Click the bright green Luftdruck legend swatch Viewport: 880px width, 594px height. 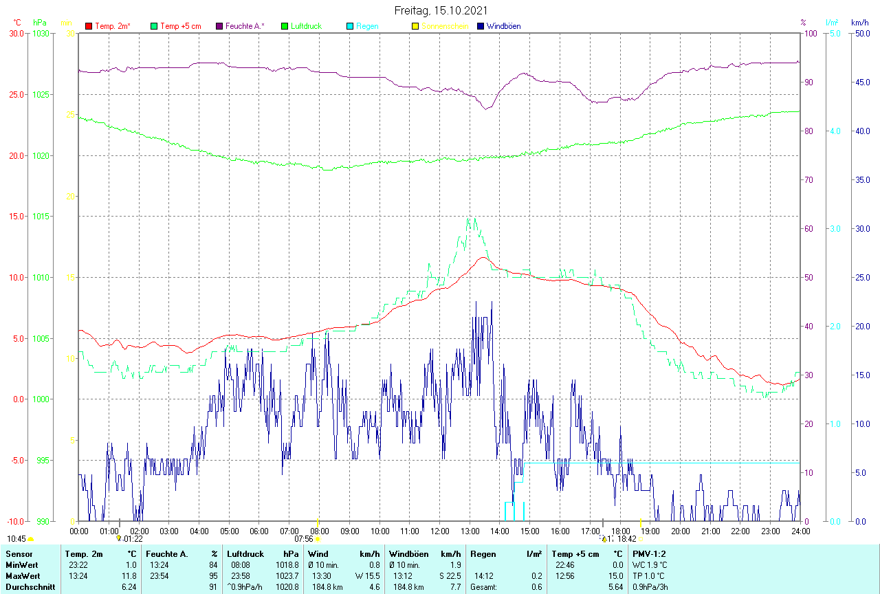coord(285,26)
